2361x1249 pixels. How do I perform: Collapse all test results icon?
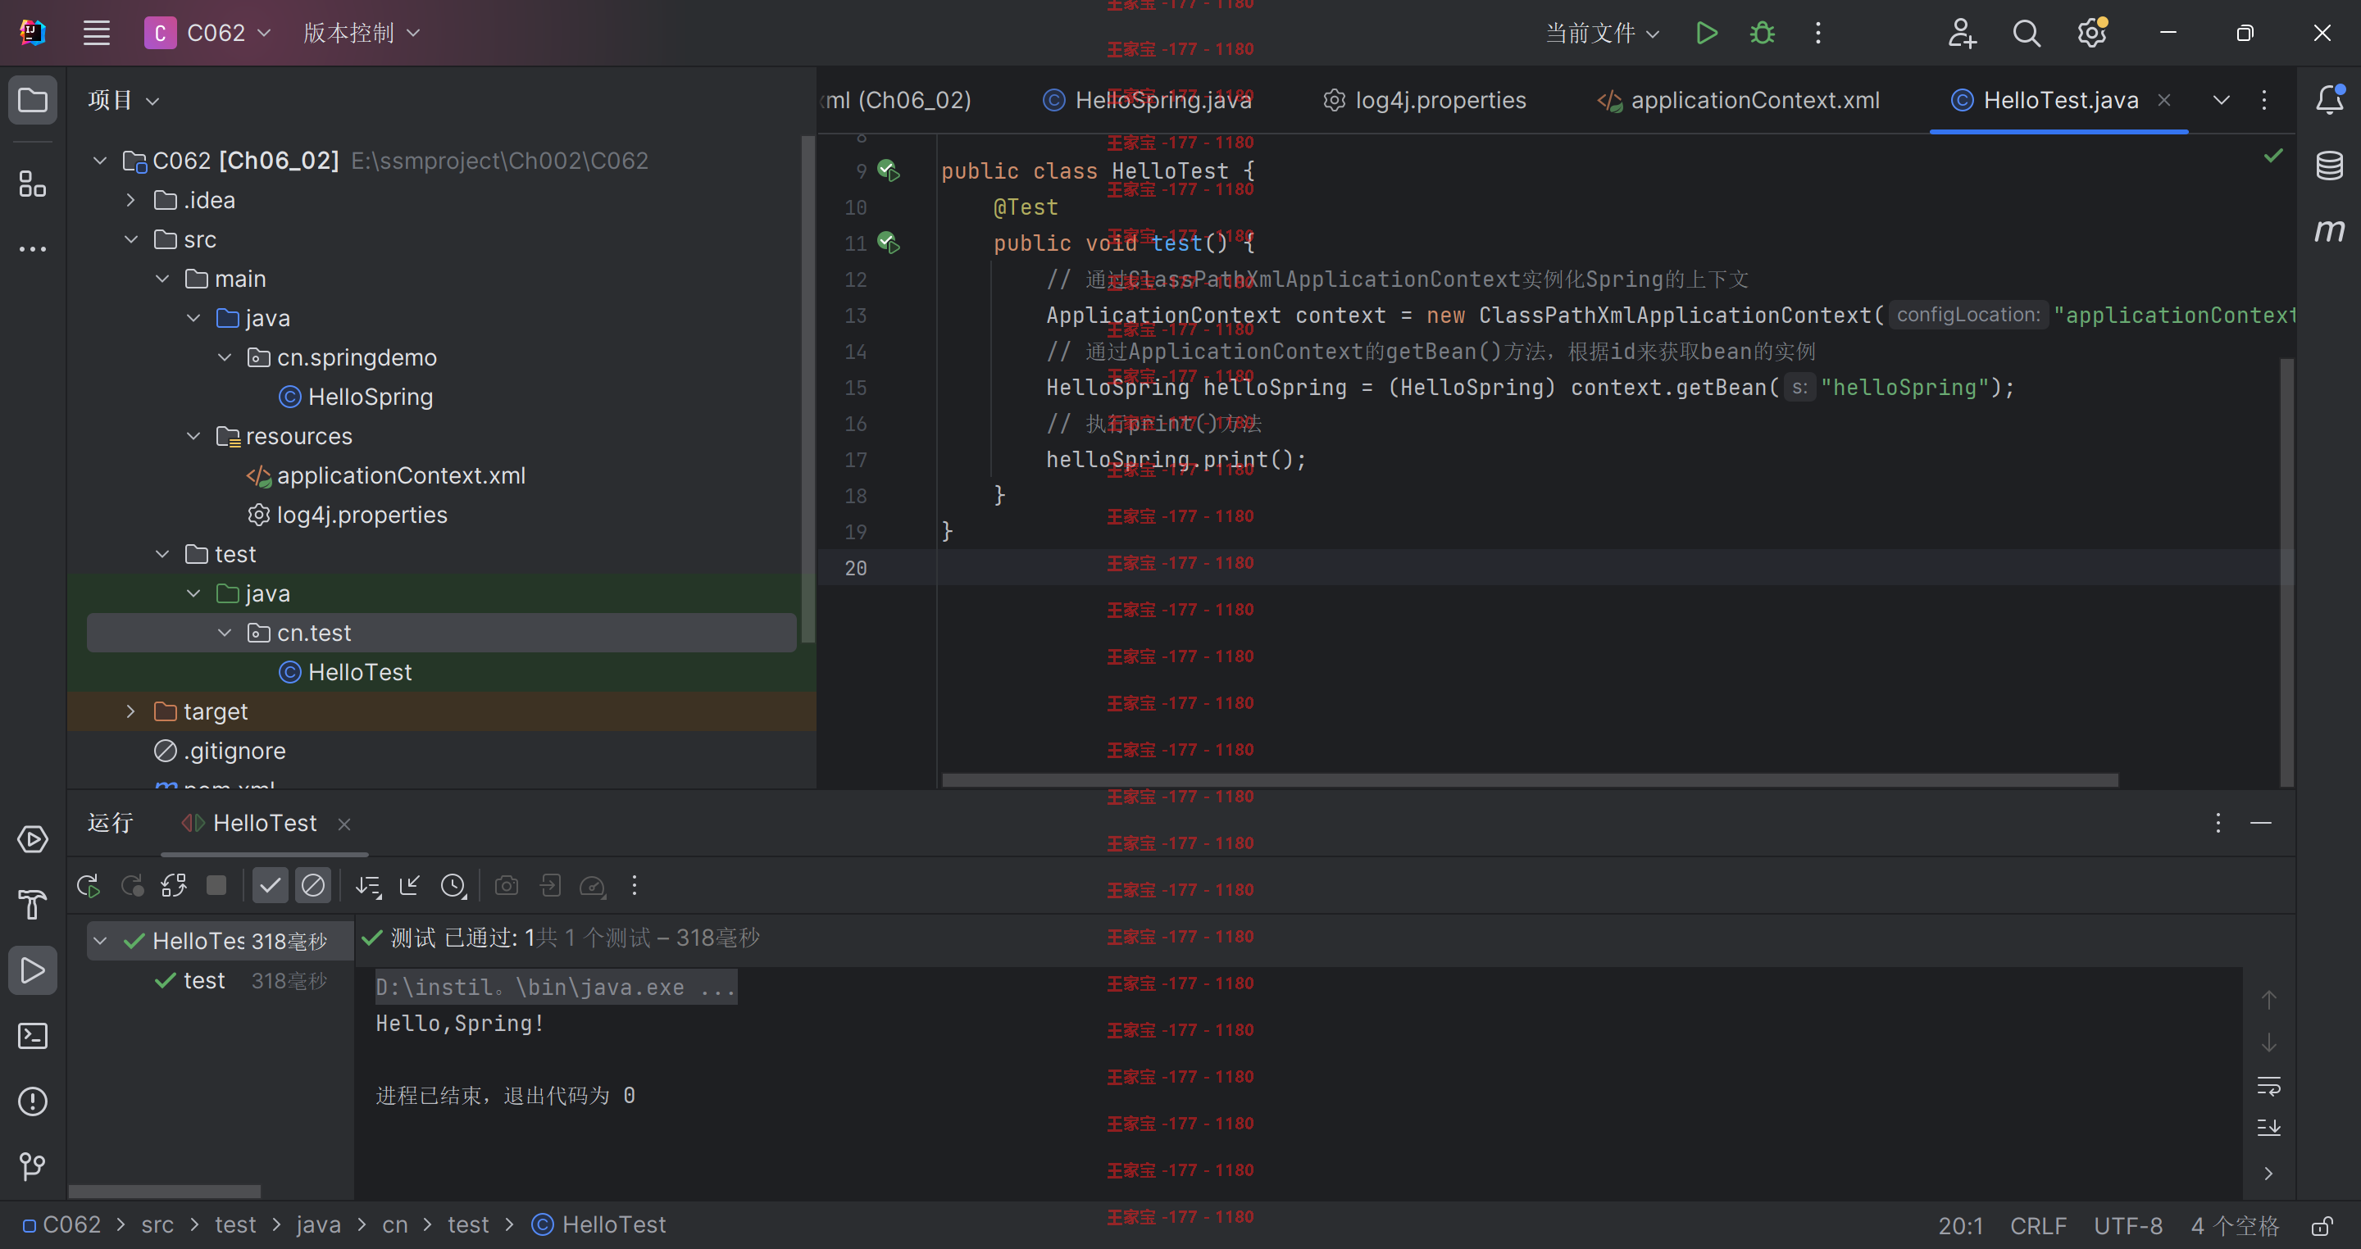point(410,886)
